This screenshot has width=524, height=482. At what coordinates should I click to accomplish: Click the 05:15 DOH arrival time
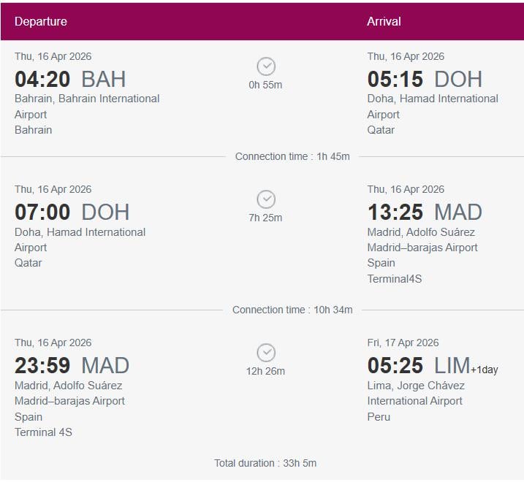[425, 79]
